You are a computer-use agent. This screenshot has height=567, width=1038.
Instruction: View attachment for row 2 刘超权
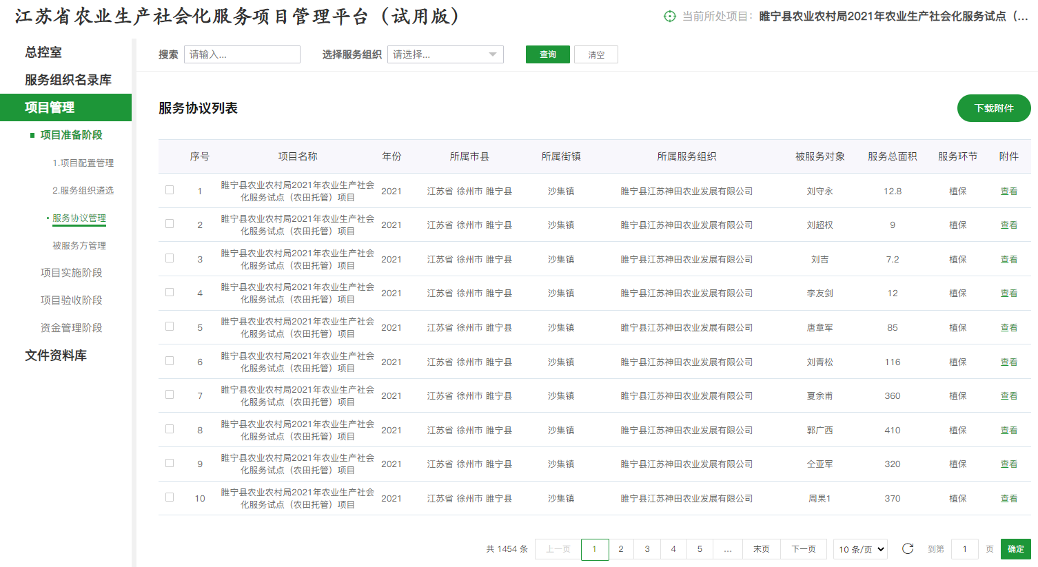coord(1009,225)
